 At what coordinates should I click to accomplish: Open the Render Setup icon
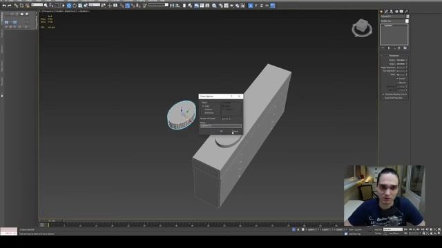tap(221, 6)
